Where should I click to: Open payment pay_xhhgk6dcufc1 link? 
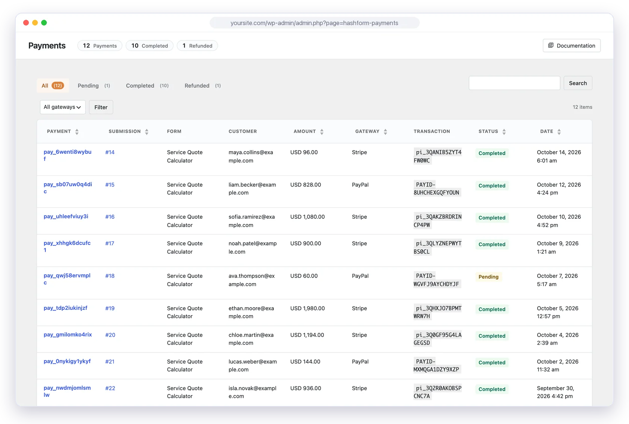coord(67,246)
